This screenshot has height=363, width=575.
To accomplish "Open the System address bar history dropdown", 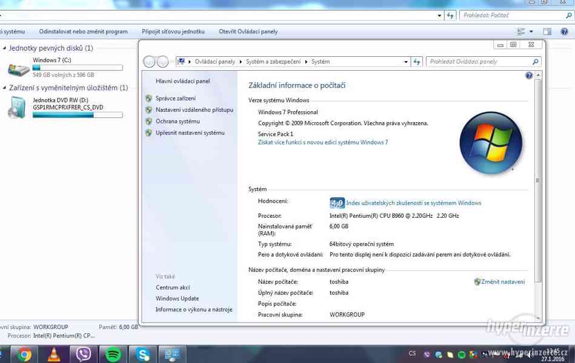I will tap(406, 62).
